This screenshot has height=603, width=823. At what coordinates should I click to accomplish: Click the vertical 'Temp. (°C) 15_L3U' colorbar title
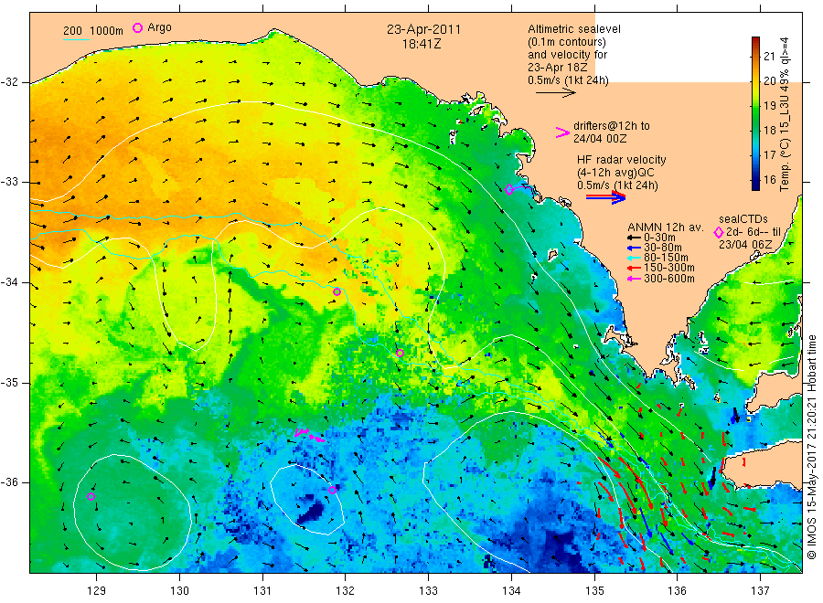(785, 114)
